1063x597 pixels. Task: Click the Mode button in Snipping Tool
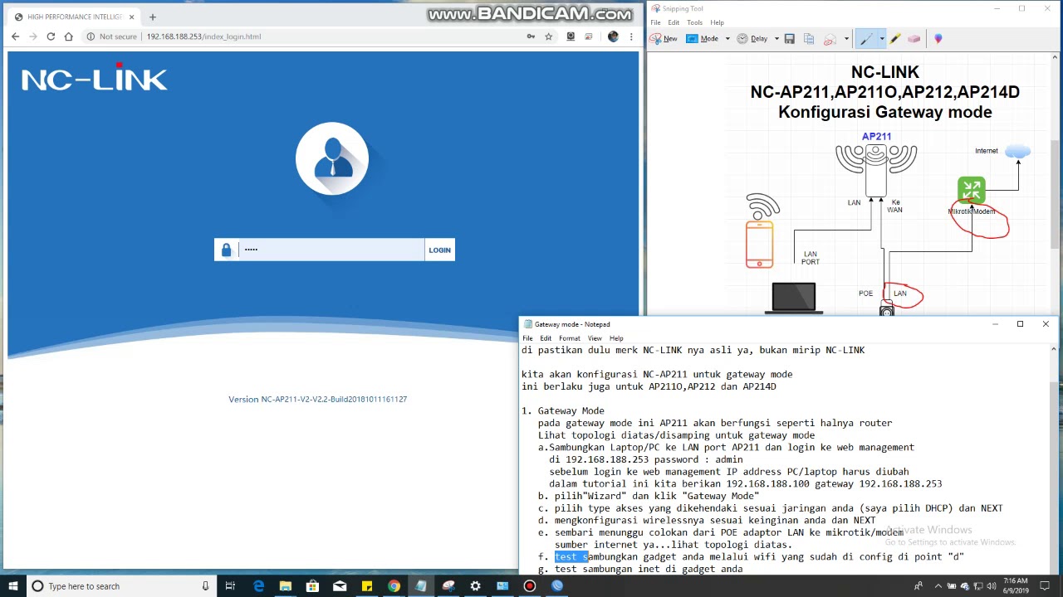(x=703, y=39)
